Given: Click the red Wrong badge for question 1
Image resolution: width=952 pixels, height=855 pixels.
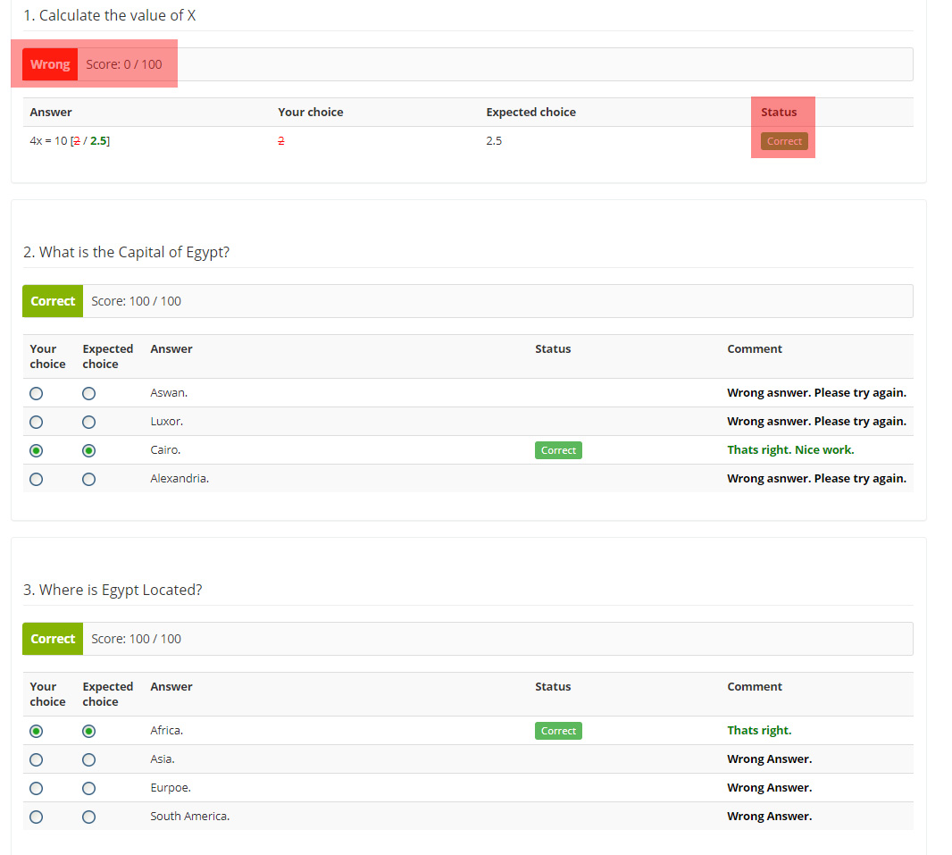Looking at the screenshot, I should (50, 63).
